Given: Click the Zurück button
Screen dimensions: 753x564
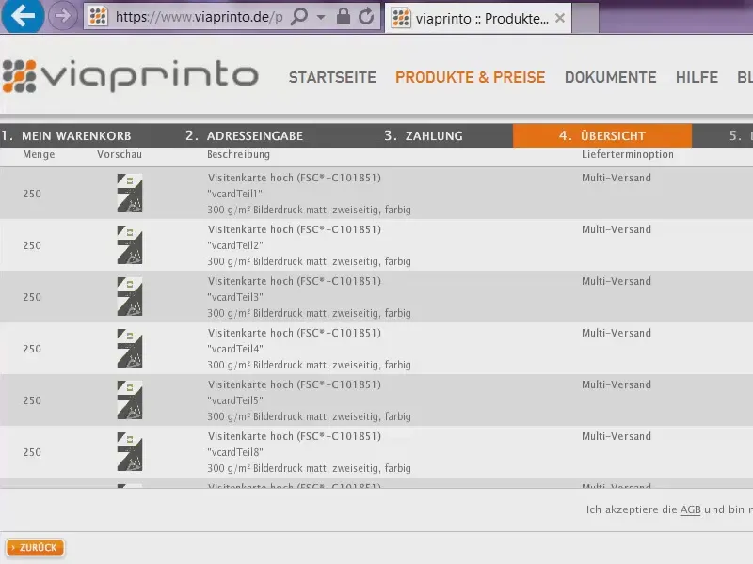Looking at the screenshot, I should (35, 548).
